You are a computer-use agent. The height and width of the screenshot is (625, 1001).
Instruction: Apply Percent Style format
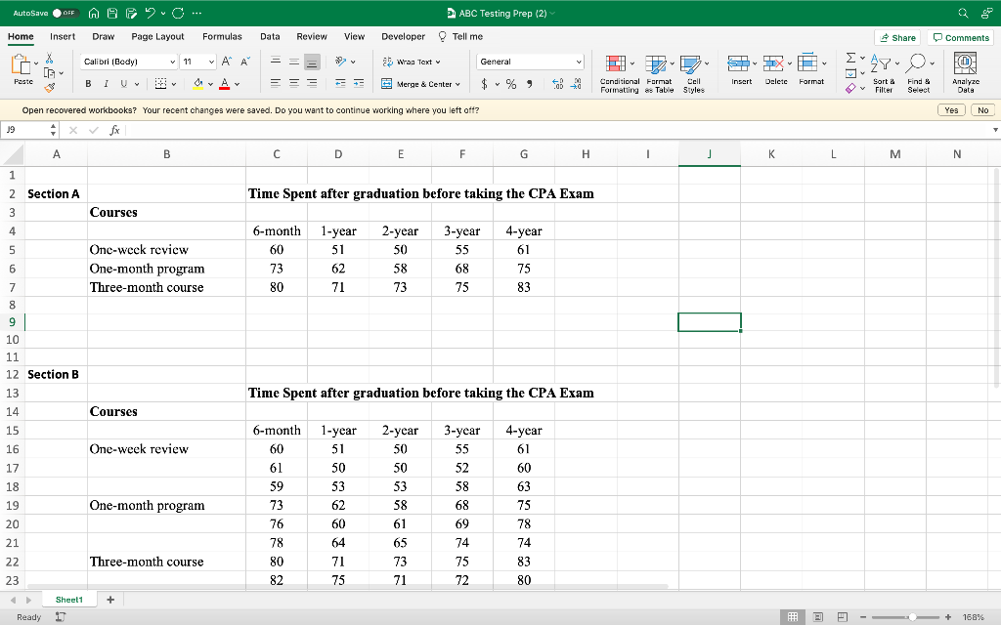click(511, 84)
